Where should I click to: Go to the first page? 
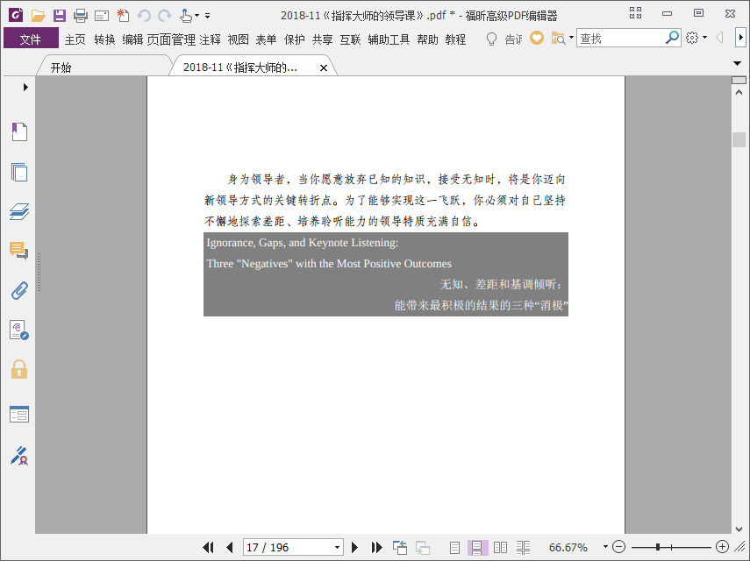coord(208,547)
